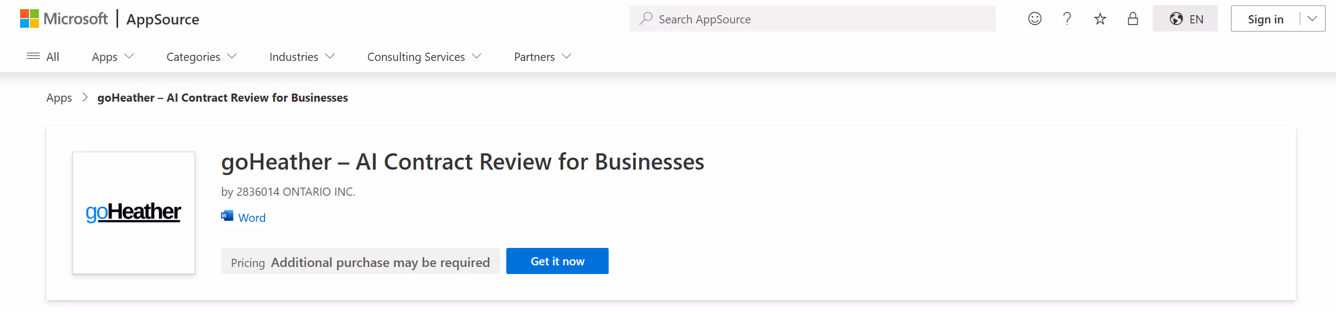Change language with the EN button
Screen dimensions: 1336x311
(1185, 19)
